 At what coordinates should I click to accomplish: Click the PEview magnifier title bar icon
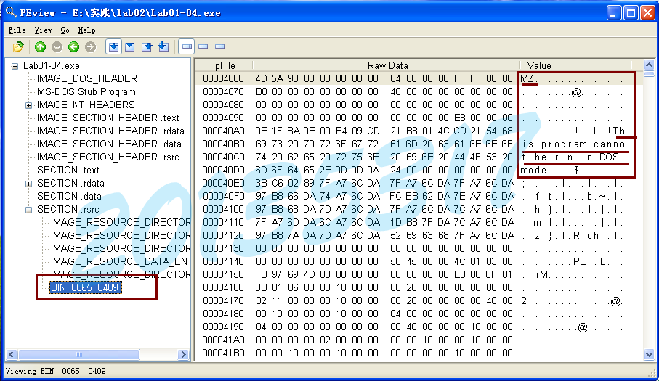(x=10, y=12)
